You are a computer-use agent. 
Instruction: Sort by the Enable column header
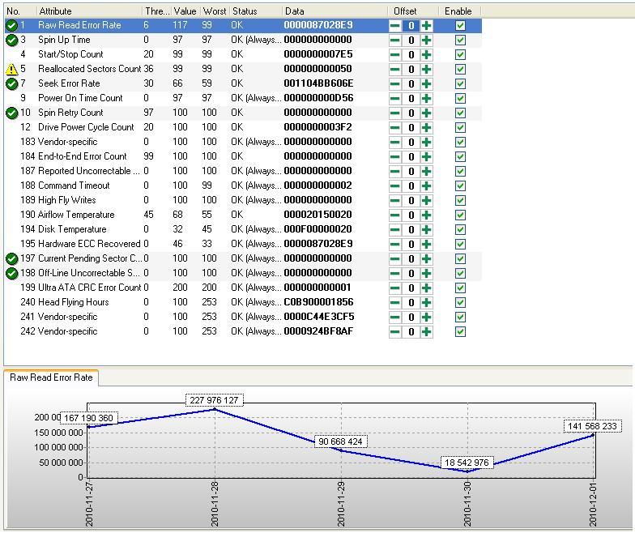pos(460,11)
